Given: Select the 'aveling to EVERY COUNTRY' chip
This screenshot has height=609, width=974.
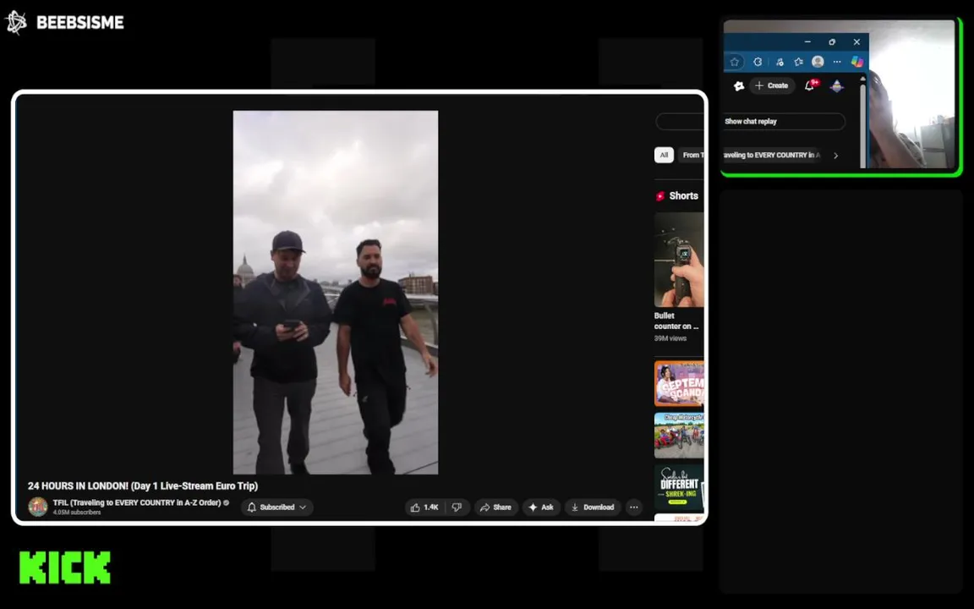Looking at the screenshot, I should (x=774, y=156).
